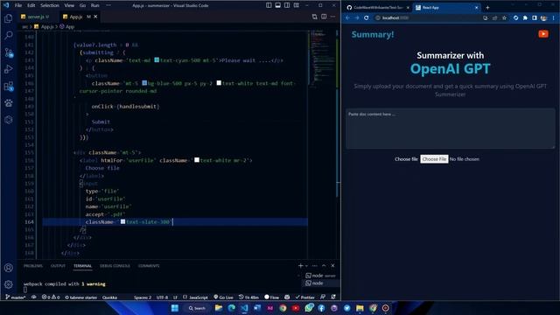This screenshot has height=315, width=560.
Task: Switch to the PROBLEMS panel tab
Action: click(x=33, y=266)
